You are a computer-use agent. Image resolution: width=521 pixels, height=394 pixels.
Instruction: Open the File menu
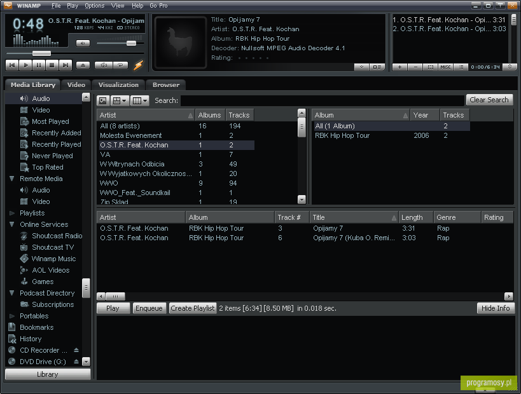click(x=56, y=6)
